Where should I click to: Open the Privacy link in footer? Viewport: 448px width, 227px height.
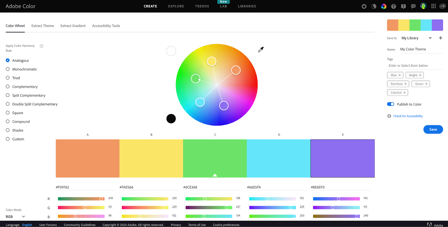[176, 225]
